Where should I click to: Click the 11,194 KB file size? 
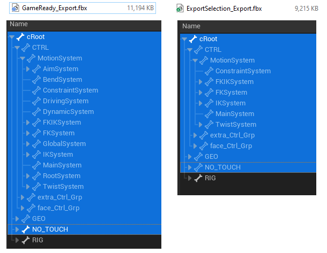click(x=140, y=8)
